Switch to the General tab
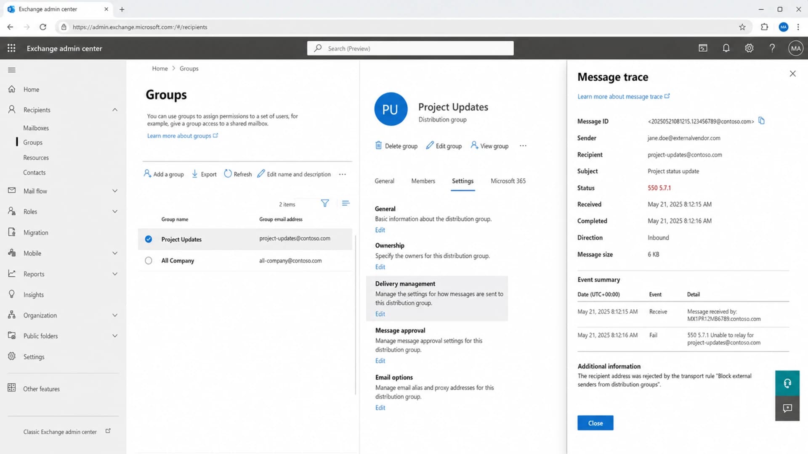This screenshot has height=454, width=808. 384,181
